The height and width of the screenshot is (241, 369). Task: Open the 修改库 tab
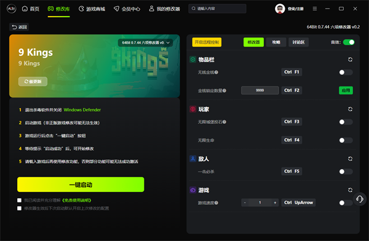tap(59, 9)
